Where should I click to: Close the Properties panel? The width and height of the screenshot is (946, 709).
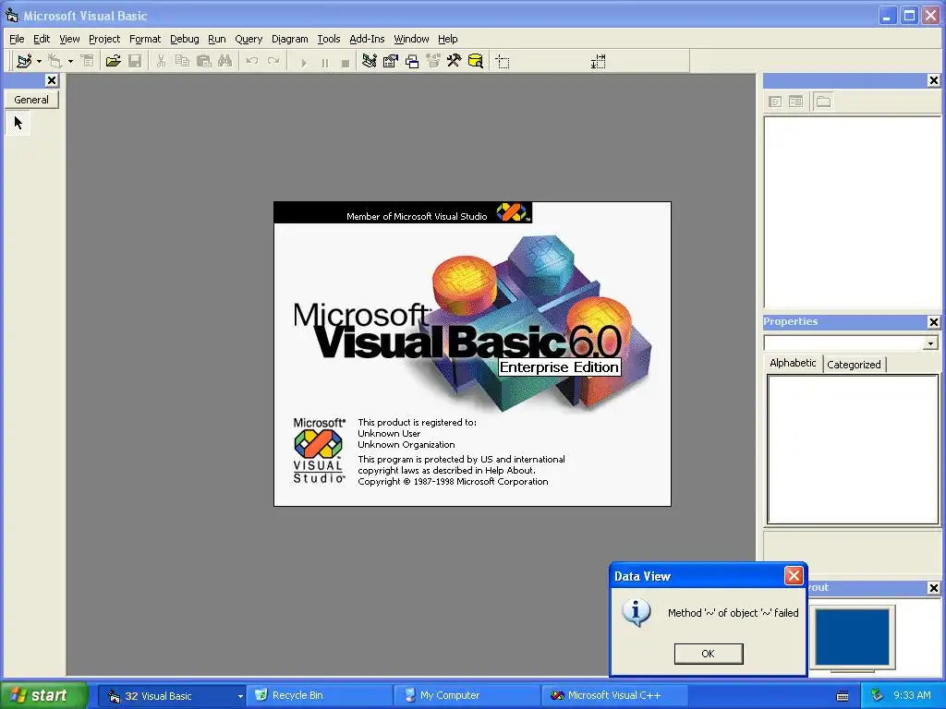click(933, 322)
